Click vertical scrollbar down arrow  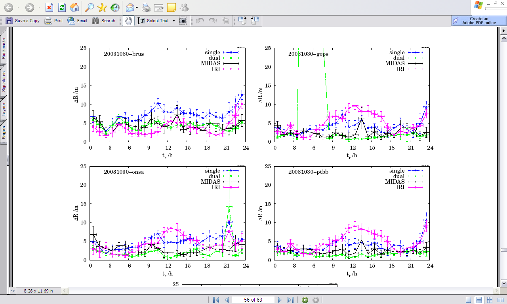504,283
